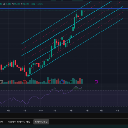Select the highlighted 트레이딩패널 tab
Viewport: 128px width, 128px height.
click(41, 122)
